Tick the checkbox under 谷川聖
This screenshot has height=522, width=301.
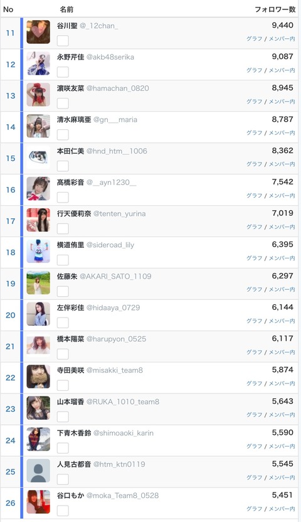click(x=63, y=41)
